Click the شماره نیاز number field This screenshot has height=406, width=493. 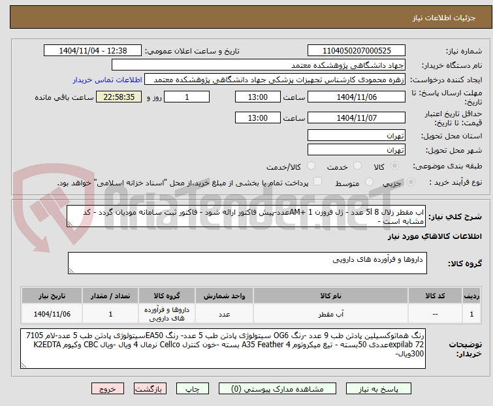357,51
